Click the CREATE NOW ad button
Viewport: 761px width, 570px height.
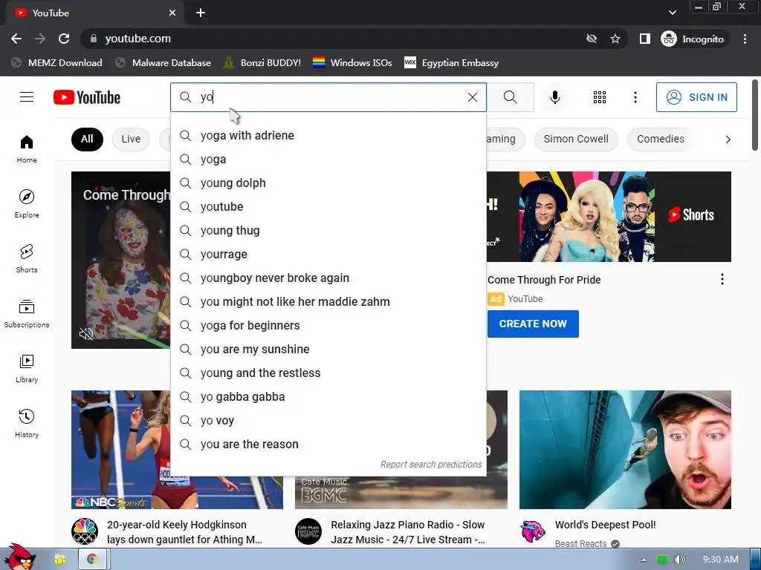[x=533, y=324]
